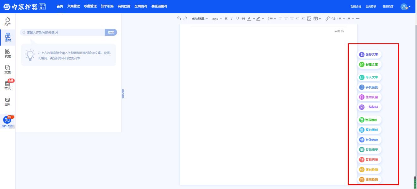This screenshot has height=189, width=417.
Task: Click the undo arrow in editor toolbar
Action: [x=179, y=19]
